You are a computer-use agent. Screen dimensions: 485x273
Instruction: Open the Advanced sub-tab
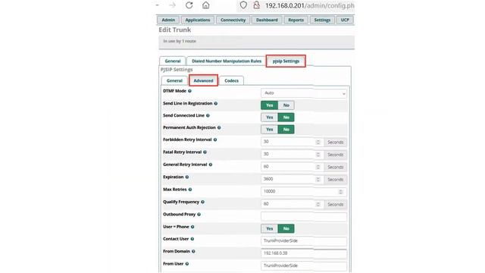click(203, 80)
